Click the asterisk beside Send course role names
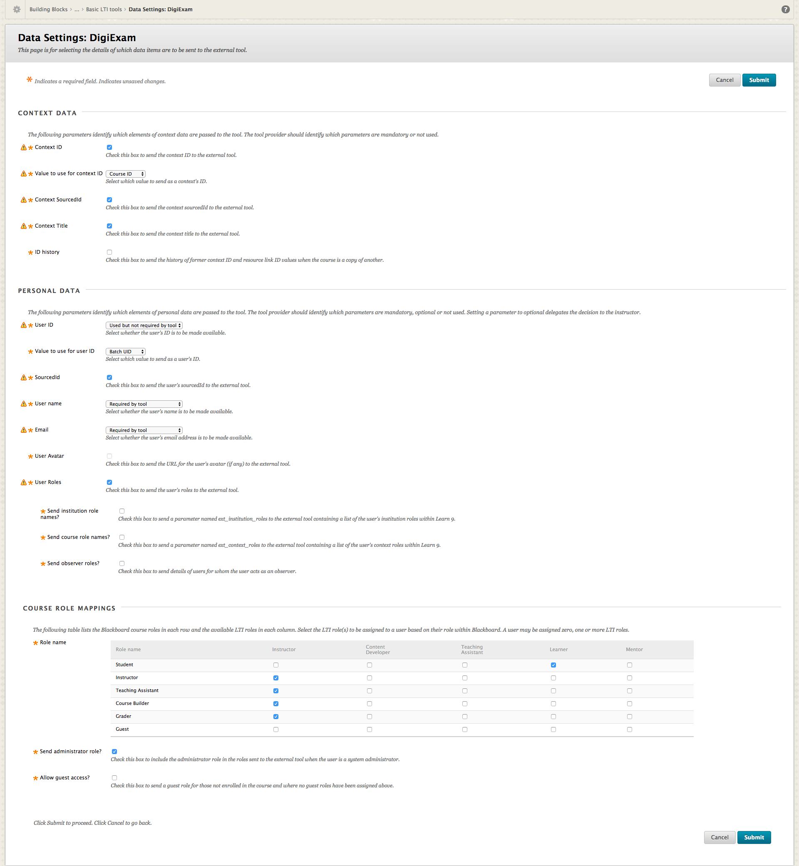Viewport: 799px width, 866px height. tap(43, 538)
